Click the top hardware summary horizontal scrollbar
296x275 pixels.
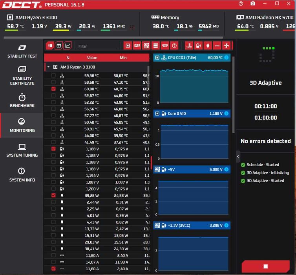113,38
